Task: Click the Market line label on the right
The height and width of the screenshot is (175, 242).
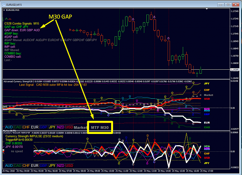Action: (208, 95)
